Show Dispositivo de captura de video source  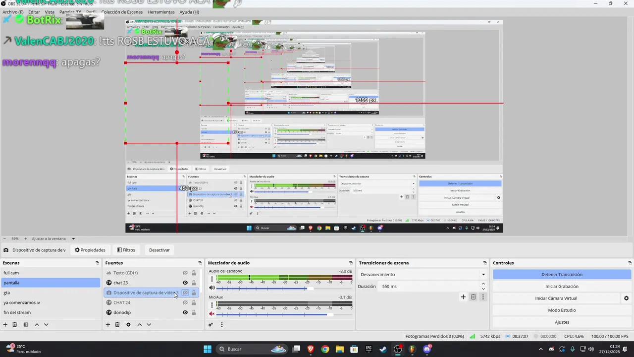pyautogui.click(x=185, y=293)
